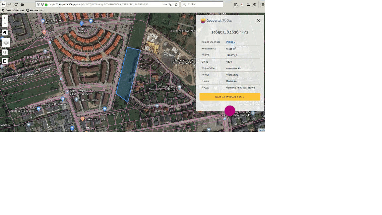The image size is (382, 215).
Task: Focus the Szukaj search field
Action: [x=202, y=4]
